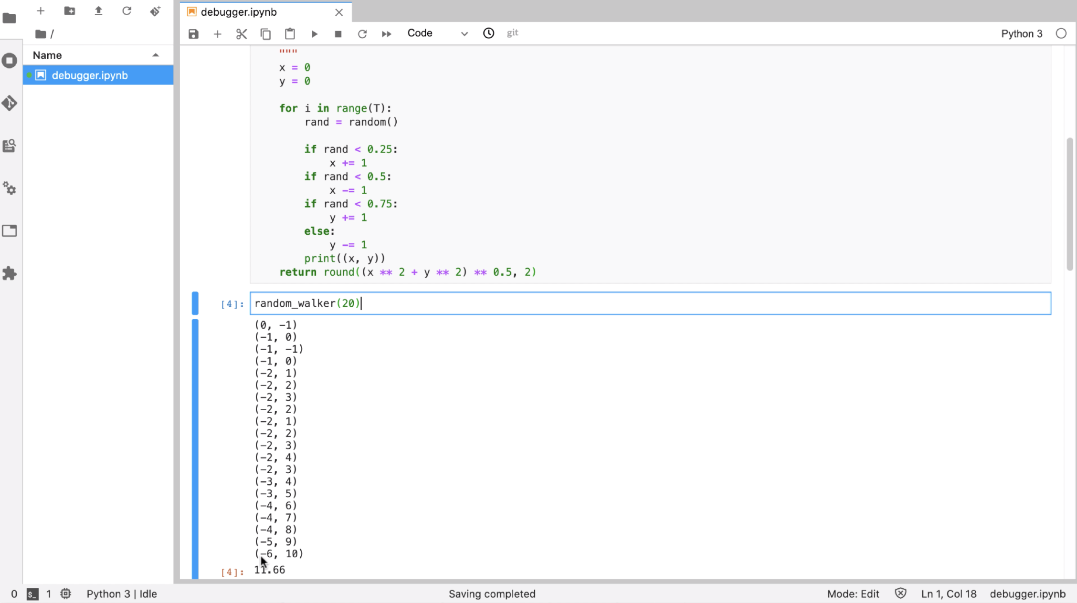Copy the selected cell
Image resolution: width=1077 pixels, height=603 pixels.
coord(265,34)
